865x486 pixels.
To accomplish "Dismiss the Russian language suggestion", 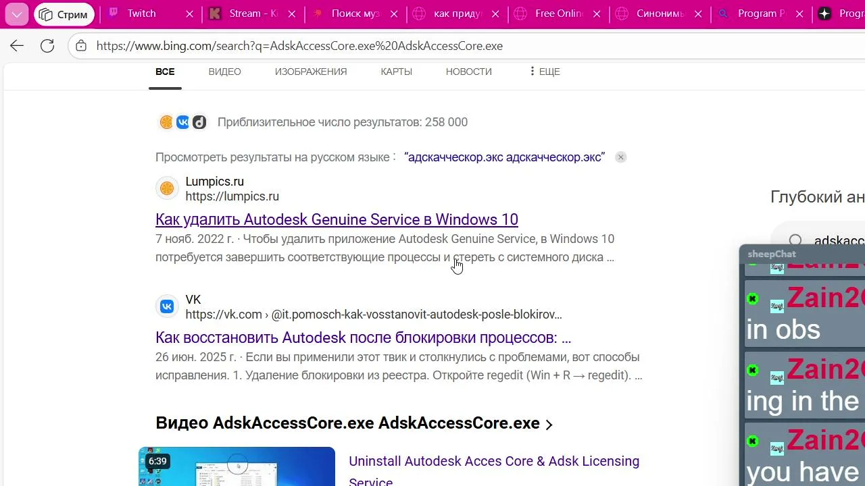I will pyautogui.click(x=621, y=157).
